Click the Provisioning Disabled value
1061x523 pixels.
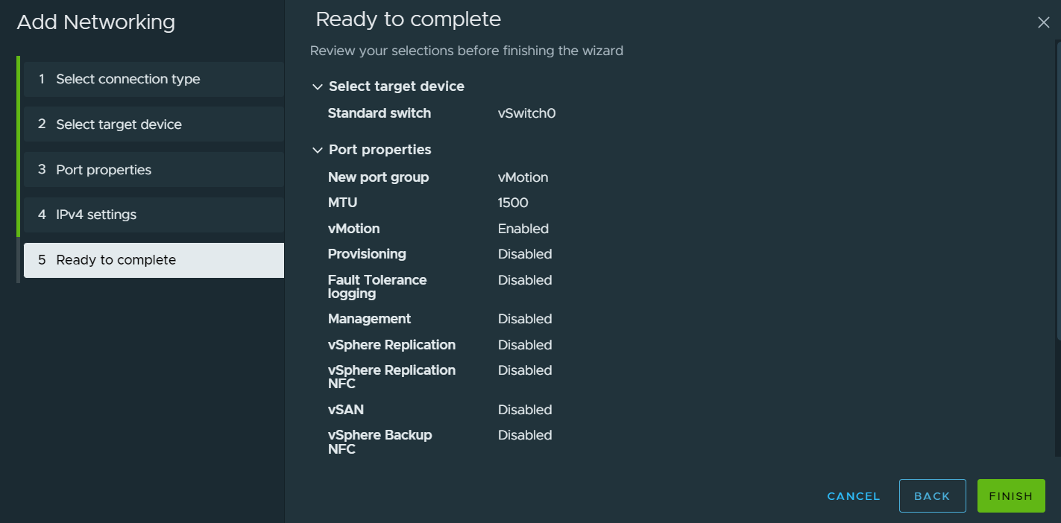coord(525,254)
